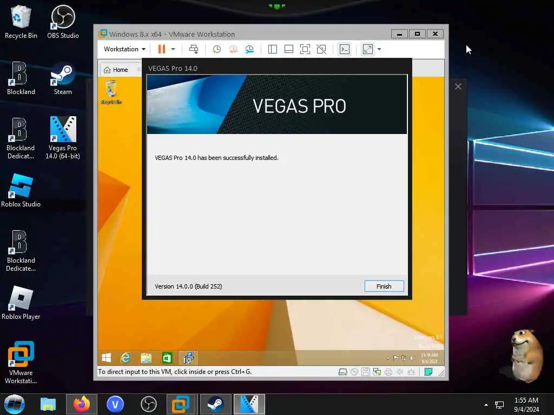The width and height of the screenshot is (554, 415).
Task: Take a VM snapshot
Action: [216, 49]
